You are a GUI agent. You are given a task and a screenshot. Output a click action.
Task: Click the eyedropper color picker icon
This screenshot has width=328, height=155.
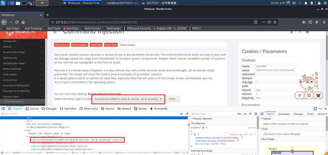187,114
